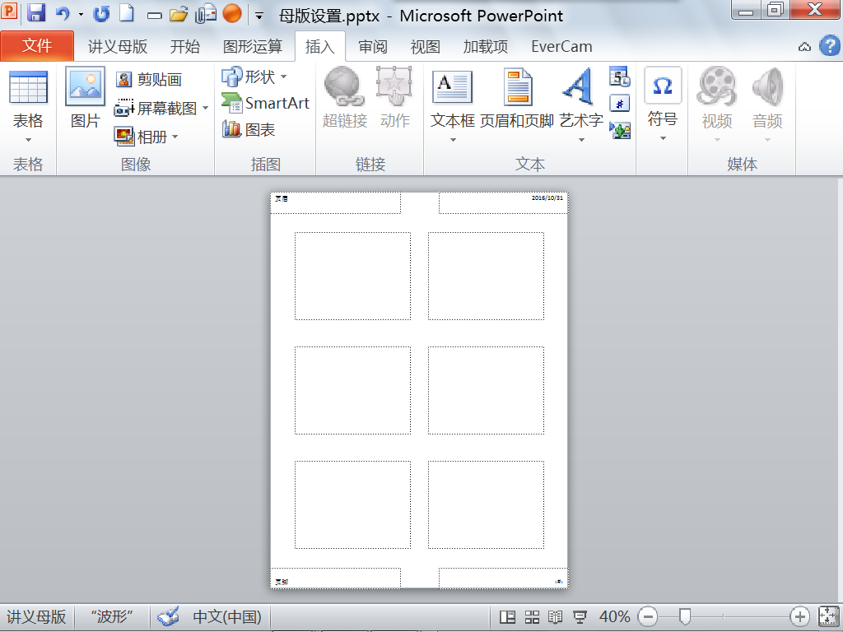Select the header placeholder on the handout page
The image size is (843, 632).
(336, 203)
